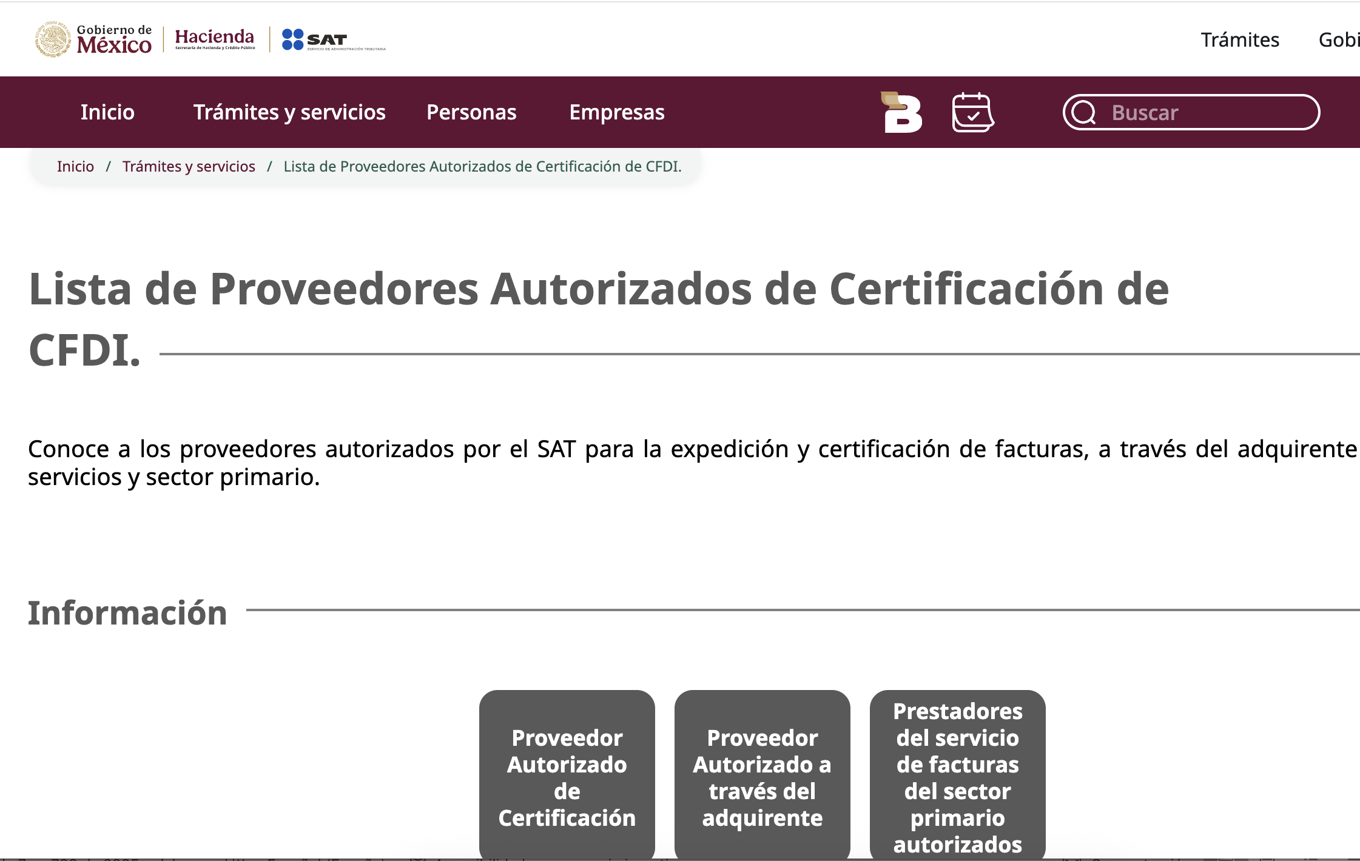The image size is (1360, 861).
Task: Open the Buzón Tributario B icon
Action: coord(901,112)
